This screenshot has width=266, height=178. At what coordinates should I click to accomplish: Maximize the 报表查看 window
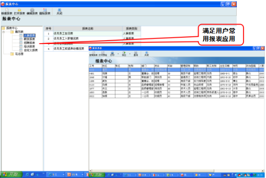(x=258, y=48)
